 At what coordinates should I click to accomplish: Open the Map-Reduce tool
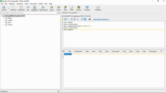click(43, 8)
